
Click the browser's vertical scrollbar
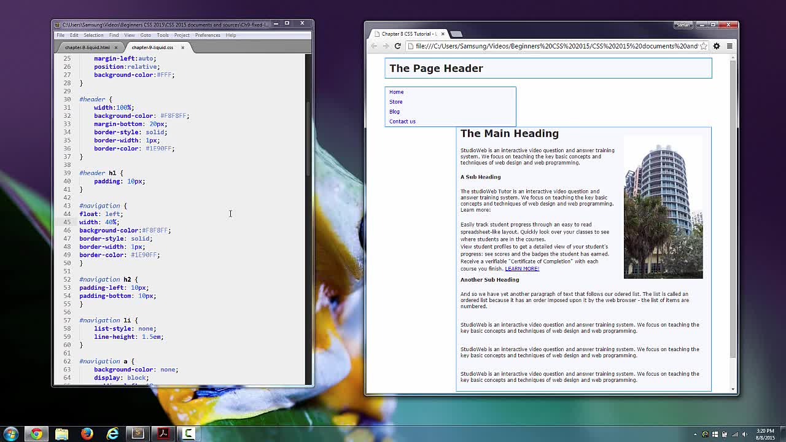(x=733, y=209)
